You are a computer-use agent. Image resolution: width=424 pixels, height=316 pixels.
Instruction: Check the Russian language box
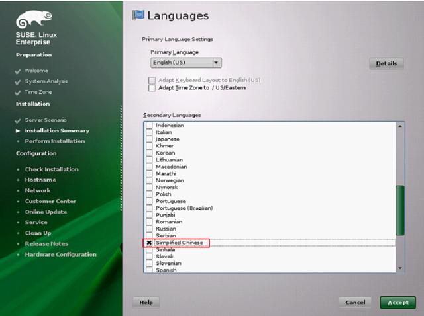(149, 229)
